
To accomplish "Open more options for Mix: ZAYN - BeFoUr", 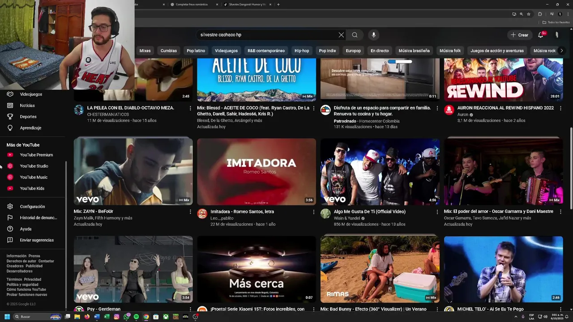I will pos(190,212).
